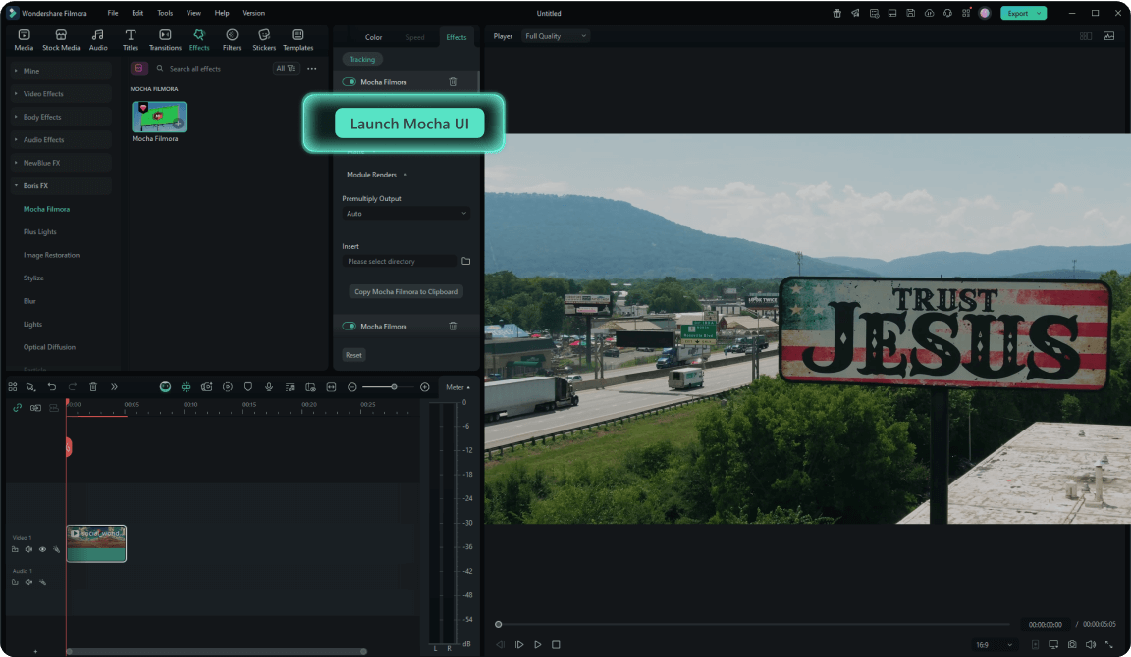Delete the second Mocha Filmora effect with its trash icon
Image resolution: width=1131 pixels, height=657 pixels.
453,327
